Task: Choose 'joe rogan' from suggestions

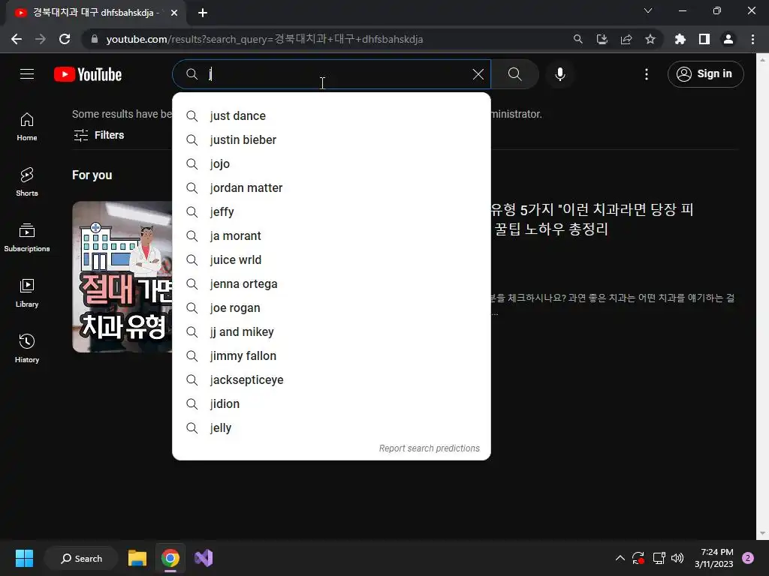Action: 331,308
